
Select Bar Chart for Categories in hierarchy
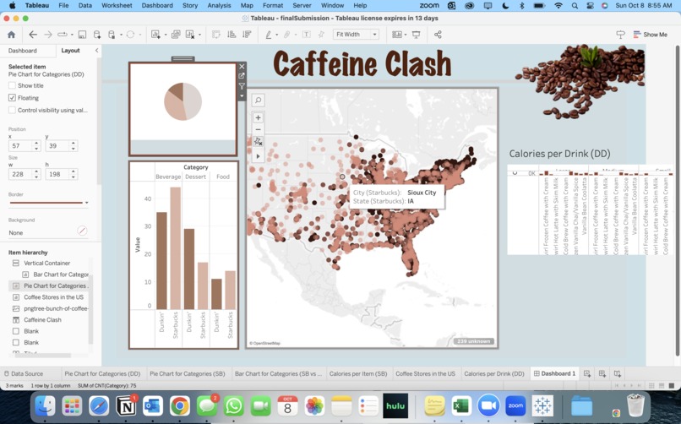coord(61,275)
